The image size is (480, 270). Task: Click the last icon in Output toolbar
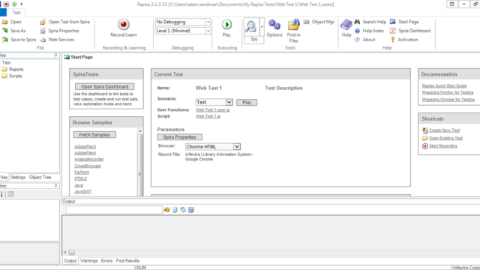coord(191,210)
